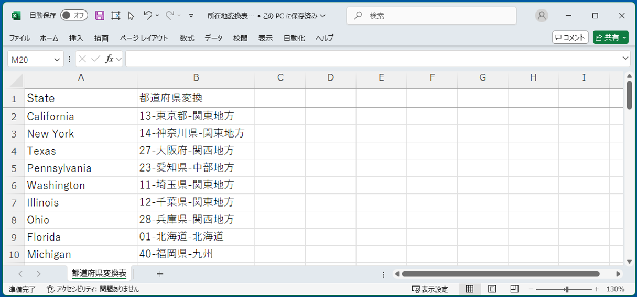Click the green 共有 button
This screenshot has height=297, width=637.
click(611, 37)
